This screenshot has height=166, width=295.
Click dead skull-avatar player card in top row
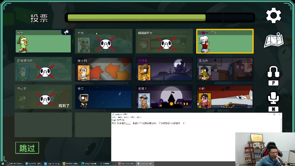click(104, 41)
